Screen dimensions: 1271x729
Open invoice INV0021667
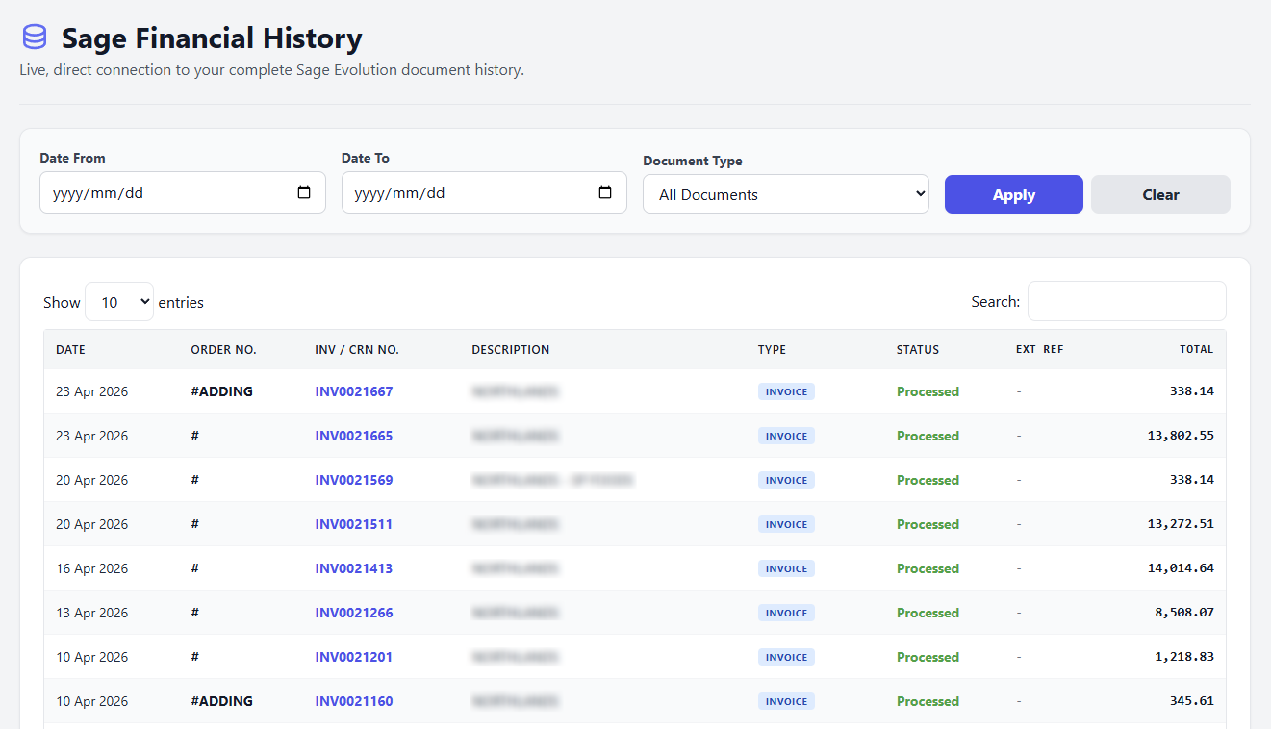[x=354, y=391]
